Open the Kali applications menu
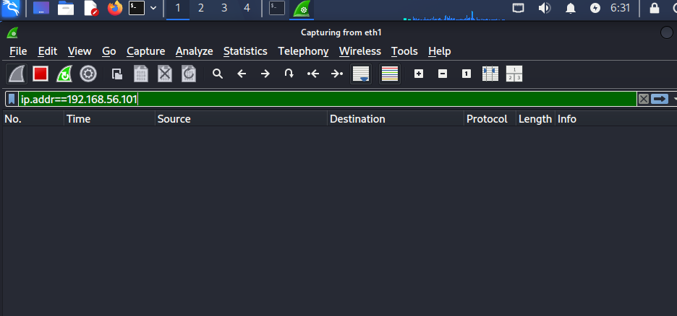The width and height of the screenshot is (677, 316). click(10, 8)
